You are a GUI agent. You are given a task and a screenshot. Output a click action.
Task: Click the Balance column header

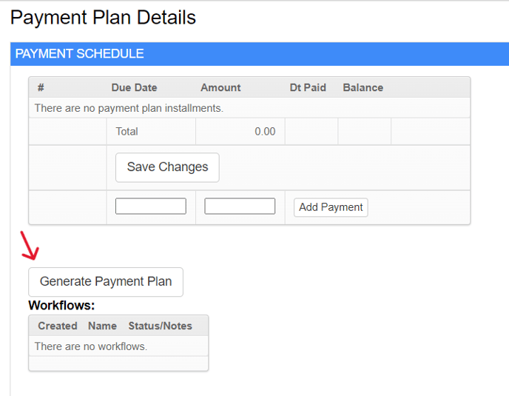tap(363, 87)
